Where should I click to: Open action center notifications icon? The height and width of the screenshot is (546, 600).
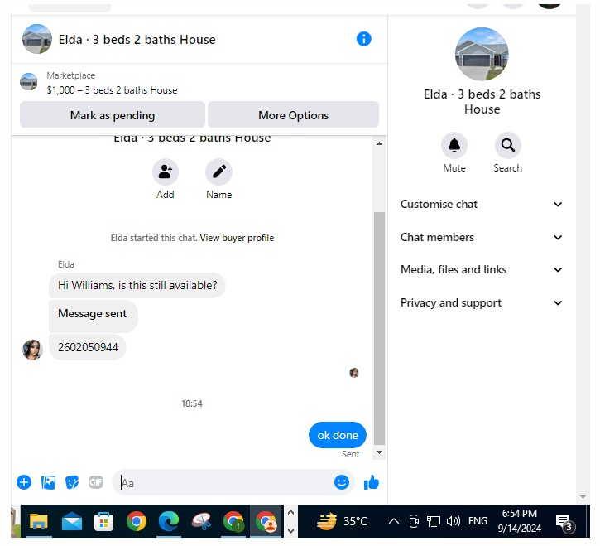pos(565,522)
